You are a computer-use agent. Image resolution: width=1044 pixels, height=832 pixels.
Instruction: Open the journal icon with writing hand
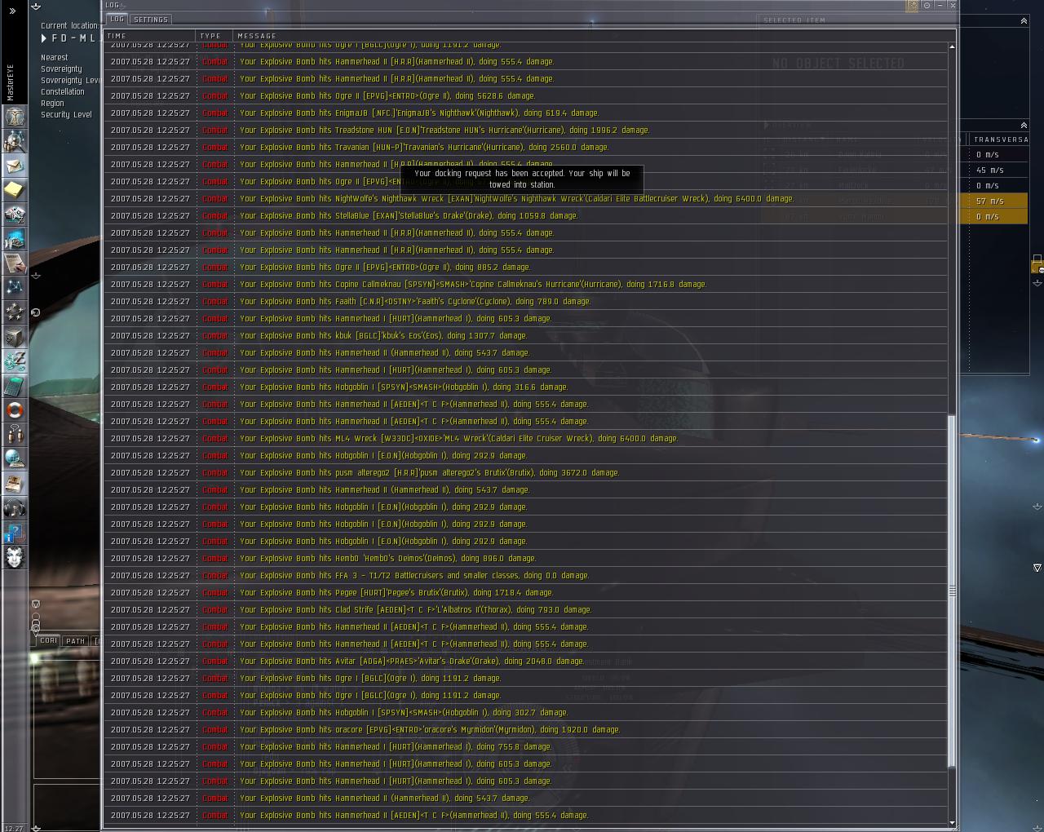click(x=15, y=263)
